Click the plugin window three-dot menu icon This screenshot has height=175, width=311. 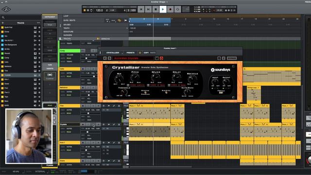tap(100, 53)
